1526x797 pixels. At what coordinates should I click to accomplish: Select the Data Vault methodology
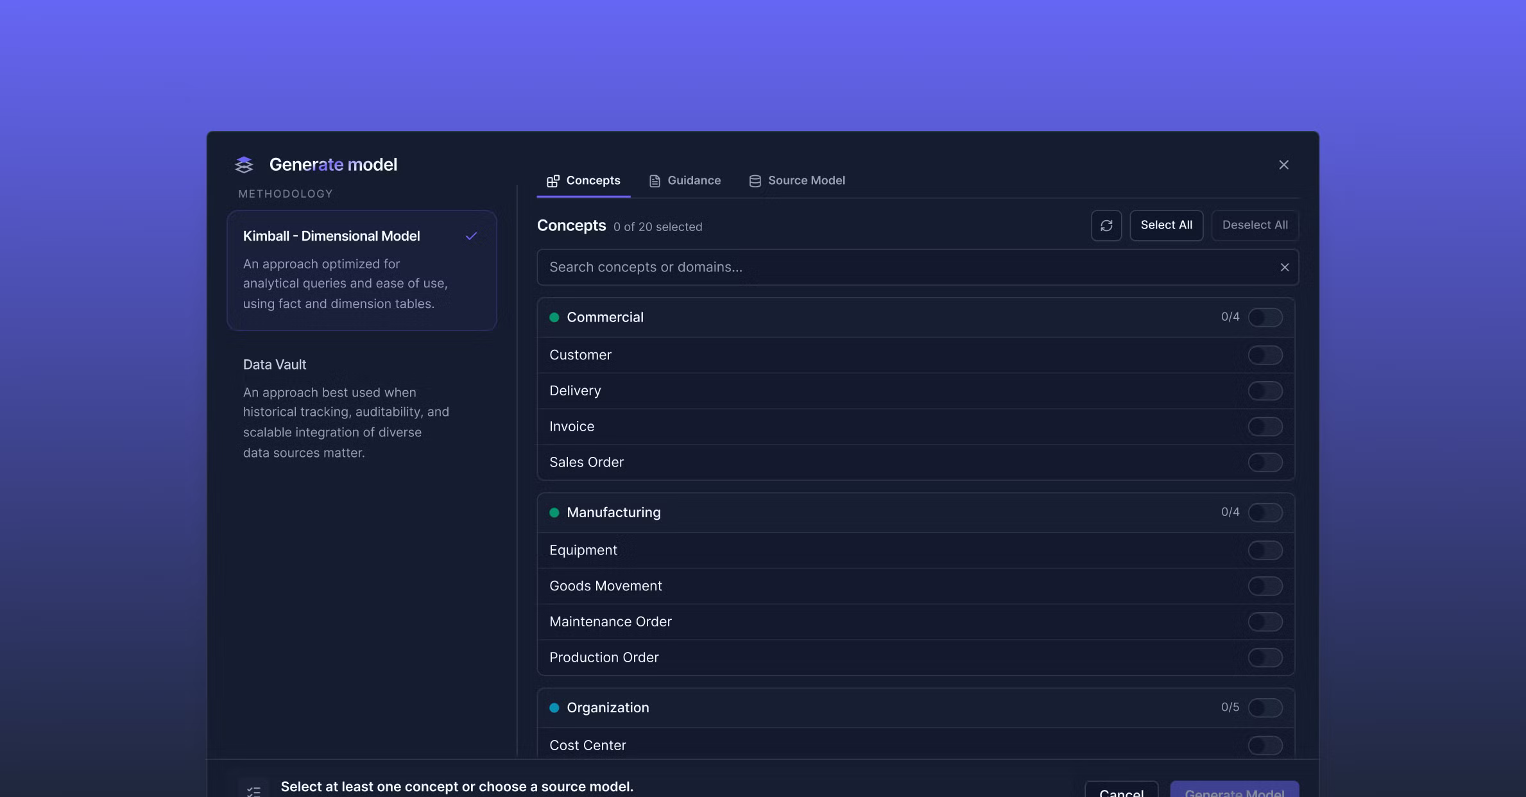(362, 407)
